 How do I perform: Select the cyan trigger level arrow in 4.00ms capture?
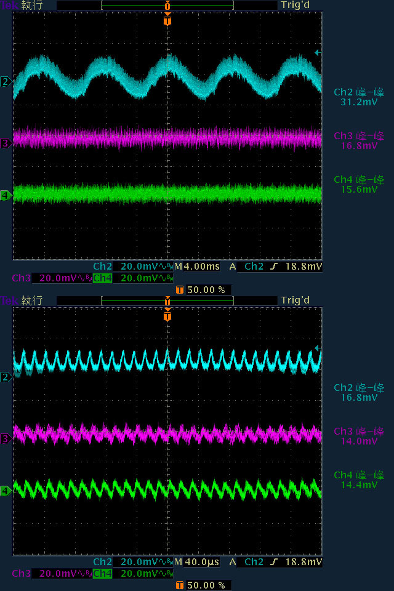[x=318, y=53]
